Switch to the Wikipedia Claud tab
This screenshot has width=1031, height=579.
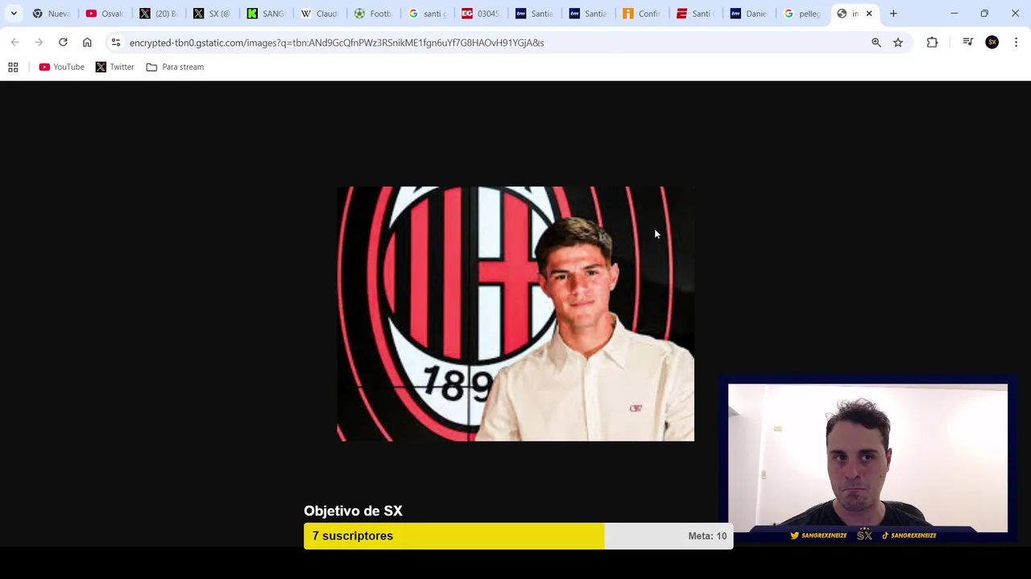pos(321,14)
